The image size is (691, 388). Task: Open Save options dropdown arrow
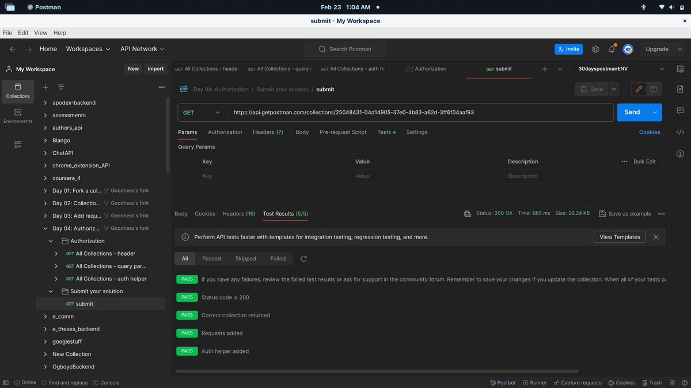(x=614, y=89)
